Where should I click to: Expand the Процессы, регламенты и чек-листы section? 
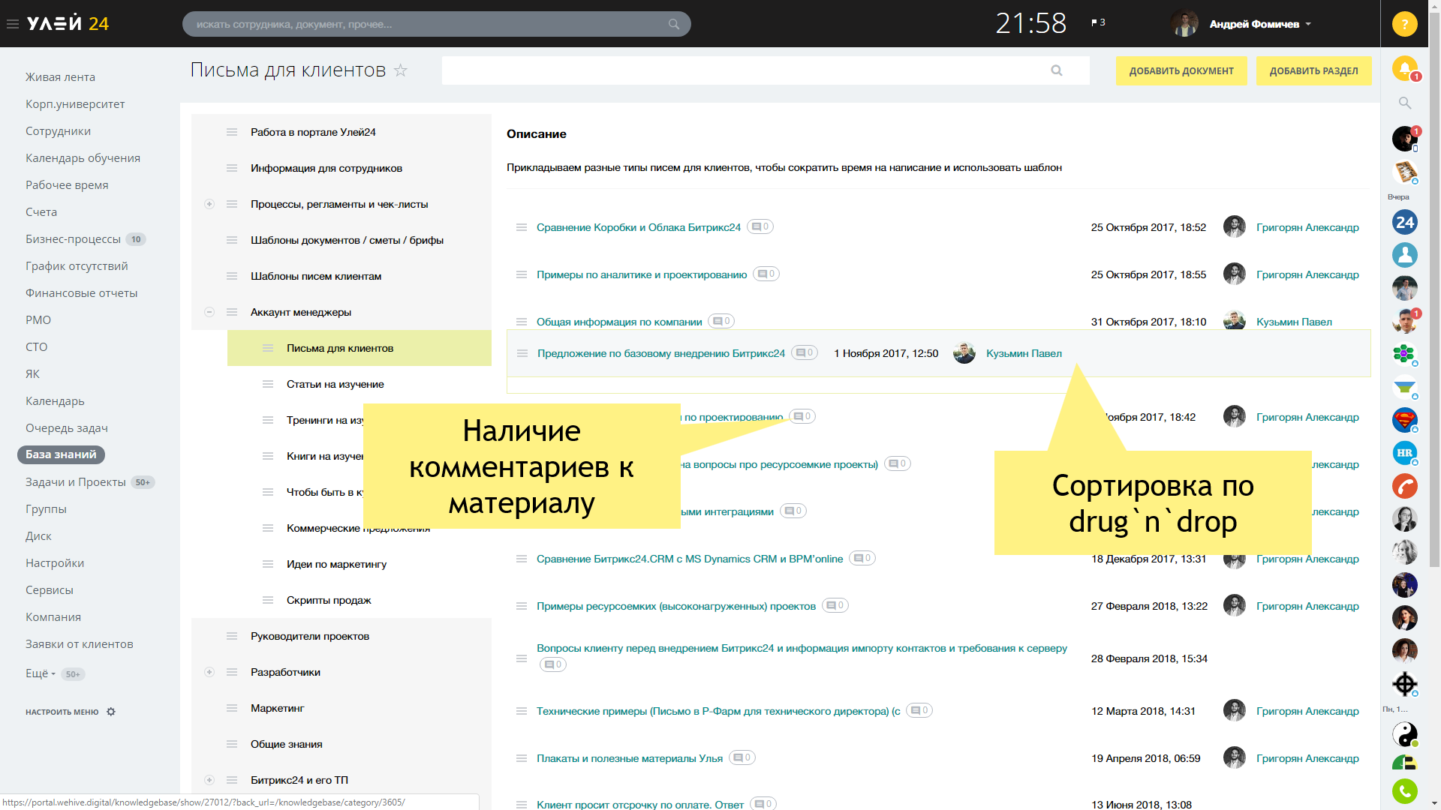pyautogui.click(x=209, y=204)
